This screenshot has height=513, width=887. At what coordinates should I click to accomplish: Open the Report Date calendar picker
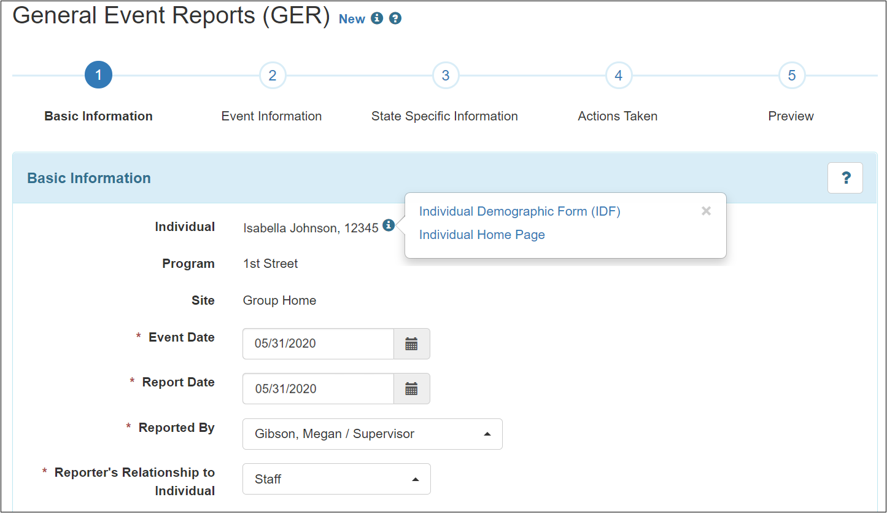point(411,389)
